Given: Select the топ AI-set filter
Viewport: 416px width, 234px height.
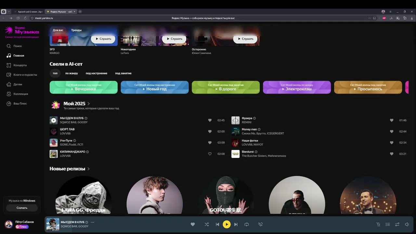Looking at the screenshot, I should [x=55, y=73].
